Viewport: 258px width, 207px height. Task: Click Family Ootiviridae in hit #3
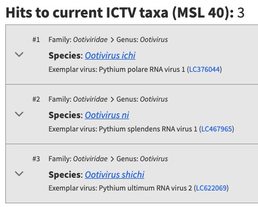78,159
